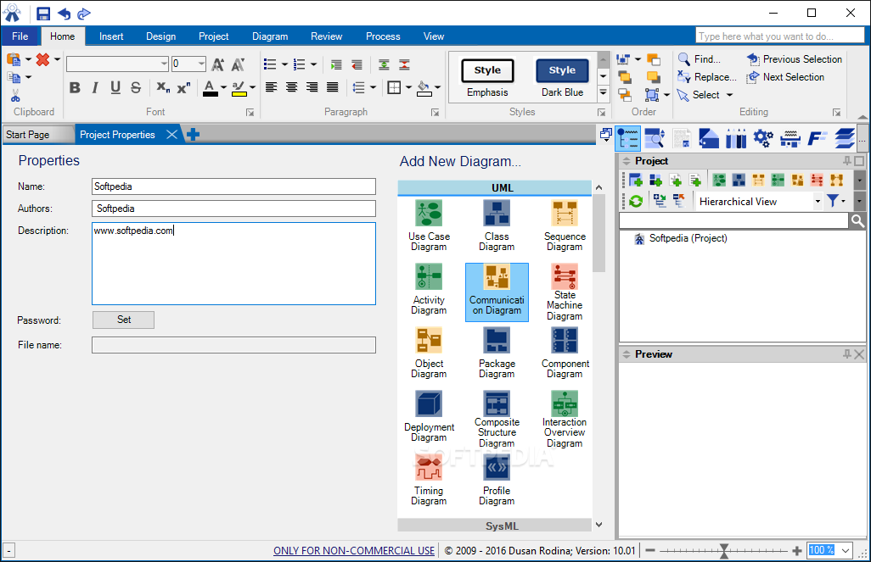Collapse the Project panel header arrow
871x562 pixels.
click(x=627, y=161)
